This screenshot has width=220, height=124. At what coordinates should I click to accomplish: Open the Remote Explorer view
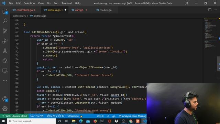click(5, 71)
